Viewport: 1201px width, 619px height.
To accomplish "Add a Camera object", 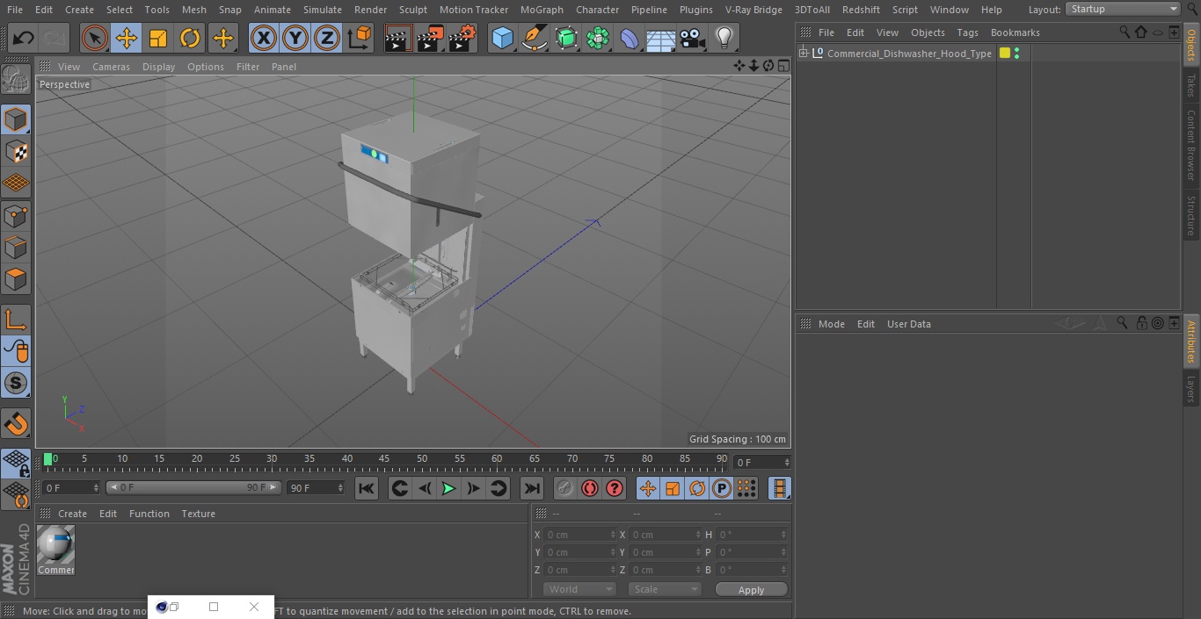I will [x=693, y=38].
